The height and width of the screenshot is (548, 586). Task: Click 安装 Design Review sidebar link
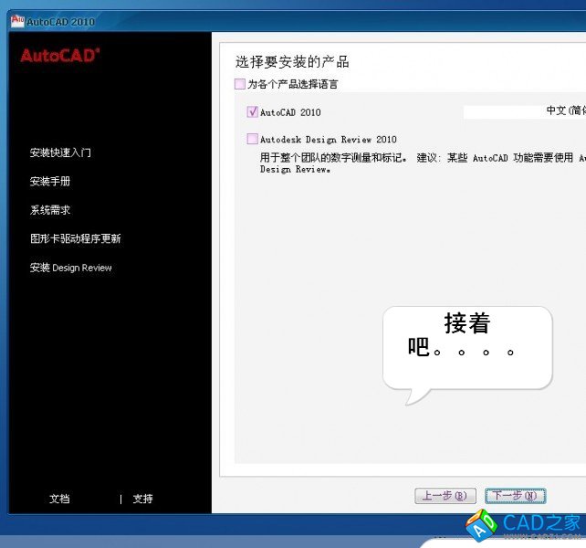[70, 268]
